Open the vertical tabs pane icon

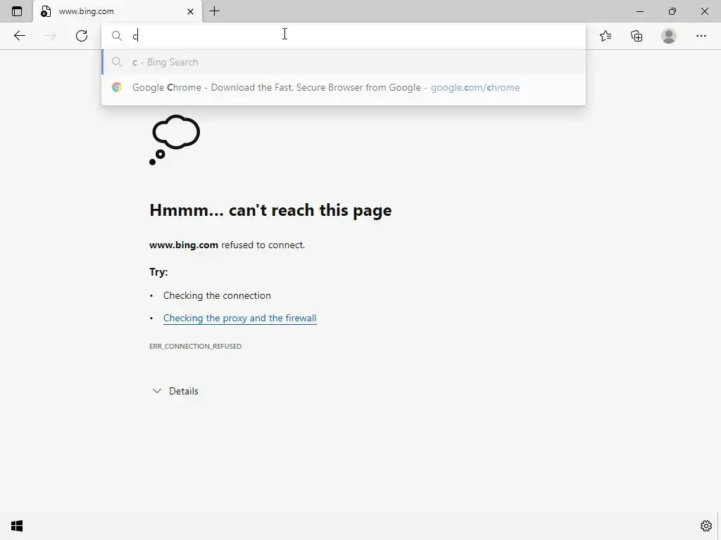(x=17, y=11)
